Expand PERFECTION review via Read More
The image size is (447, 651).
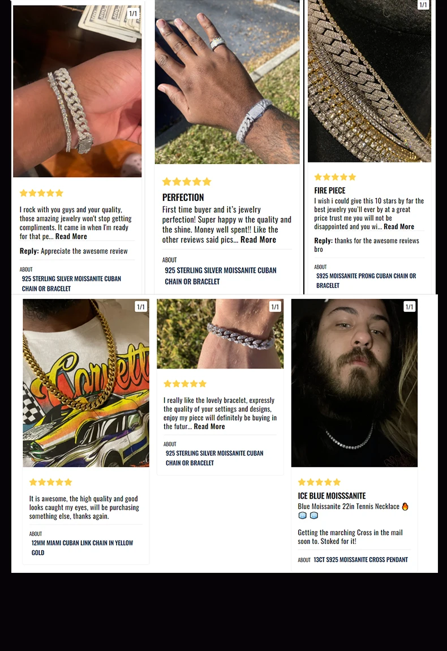(258, 239)
